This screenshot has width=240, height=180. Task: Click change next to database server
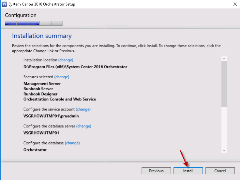click(83, 126)
